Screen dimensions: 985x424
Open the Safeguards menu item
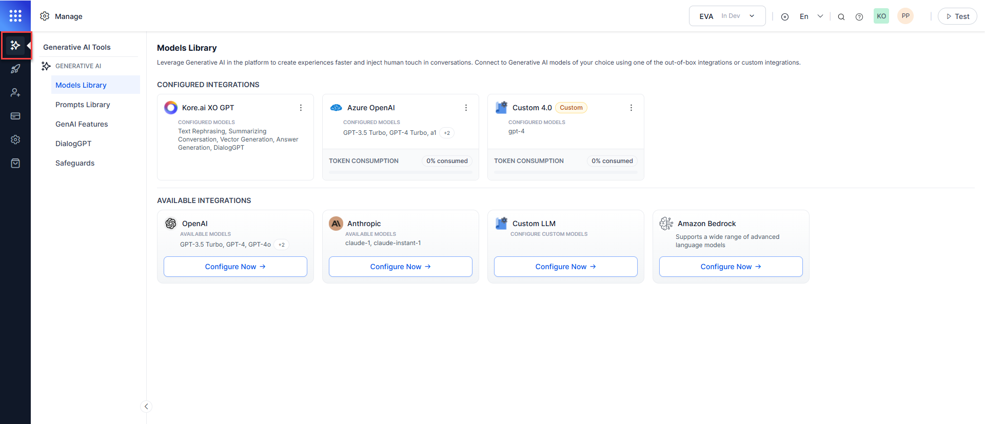pos(75,163)
